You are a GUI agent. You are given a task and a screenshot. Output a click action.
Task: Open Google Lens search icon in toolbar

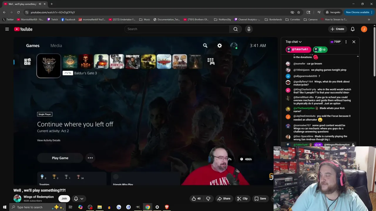tap(308, 12)
